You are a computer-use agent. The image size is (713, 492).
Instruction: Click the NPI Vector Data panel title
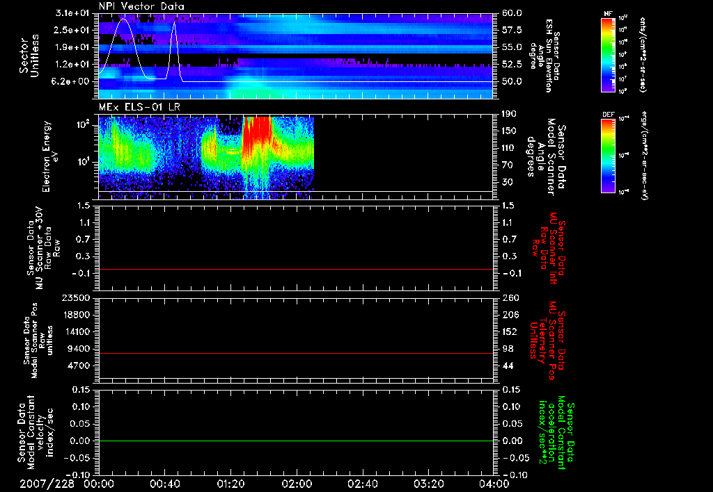141,6
